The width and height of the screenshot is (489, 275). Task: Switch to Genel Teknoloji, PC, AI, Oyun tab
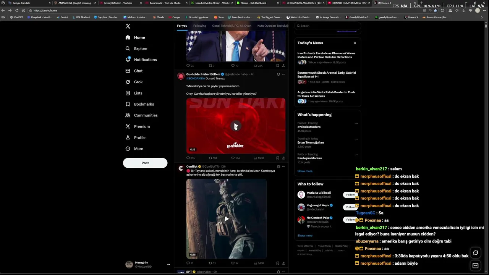click(x=232, y=26)
